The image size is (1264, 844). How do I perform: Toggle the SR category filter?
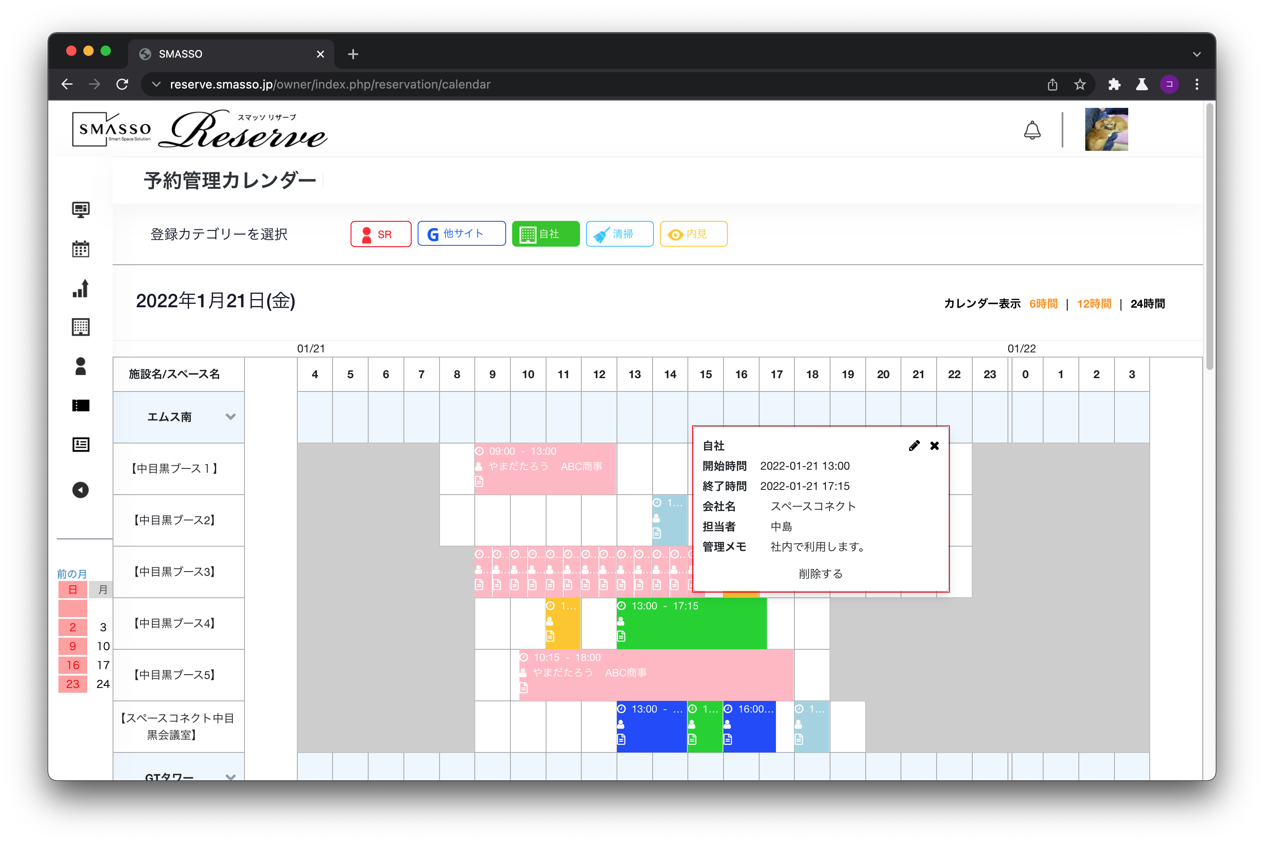coord(380,234)
